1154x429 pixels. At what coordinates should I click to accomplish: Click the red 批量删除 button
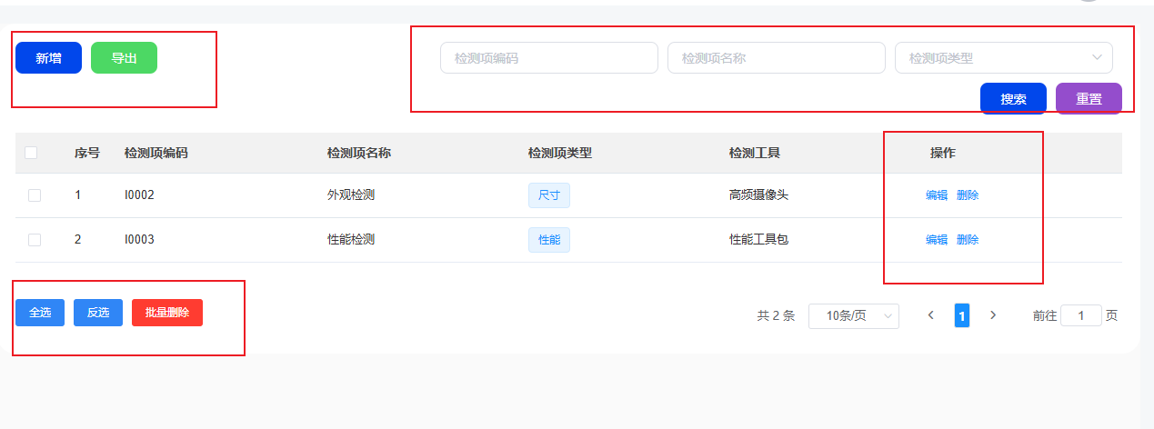point(167,313)
